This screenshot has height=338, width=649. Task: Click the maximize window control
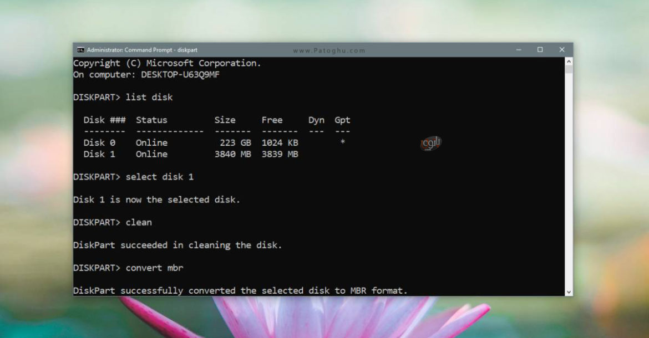tap(539, 50)
